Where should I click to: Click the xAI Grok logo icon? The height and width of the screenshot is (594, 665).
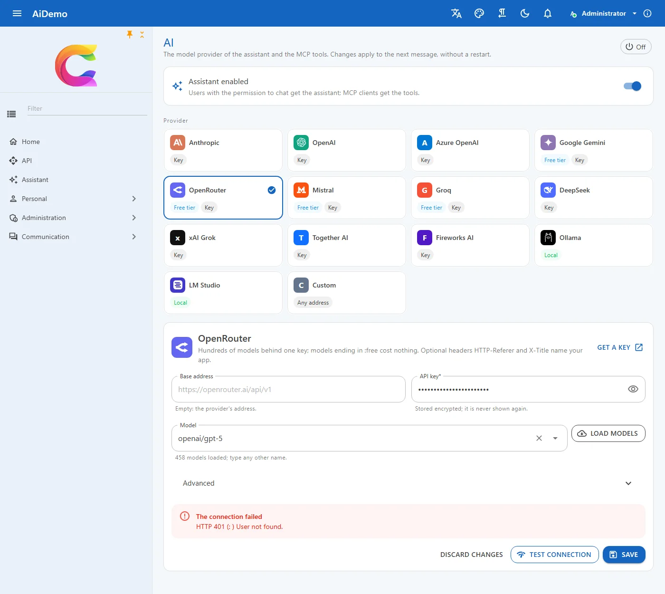pyautogui.click(x=178, y=238)
